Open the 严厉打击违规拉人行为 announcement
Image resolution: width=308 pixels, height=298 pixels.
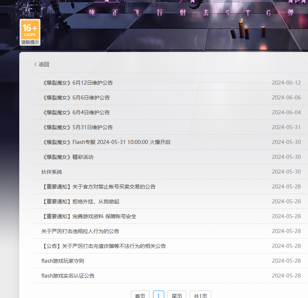point(80,231)
